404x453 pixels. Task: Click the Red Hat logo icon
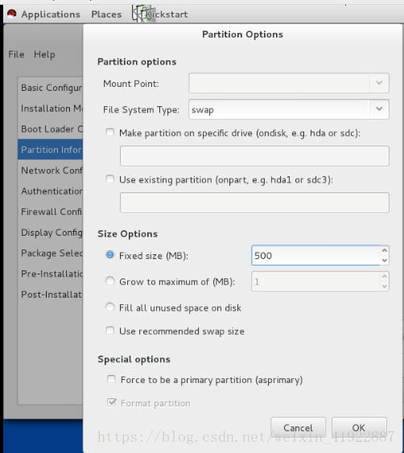click(12, 14)
